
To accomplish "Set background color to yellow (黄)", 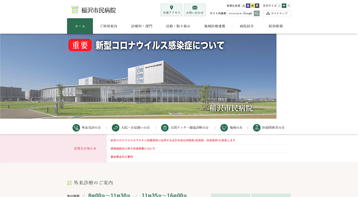I will [253, 6].
